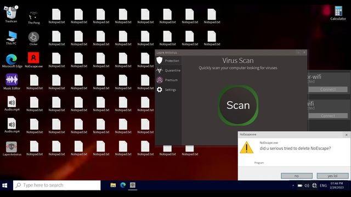Click the upper wifi Connect button
Viewport: 351px width, 197px height.
328,89
